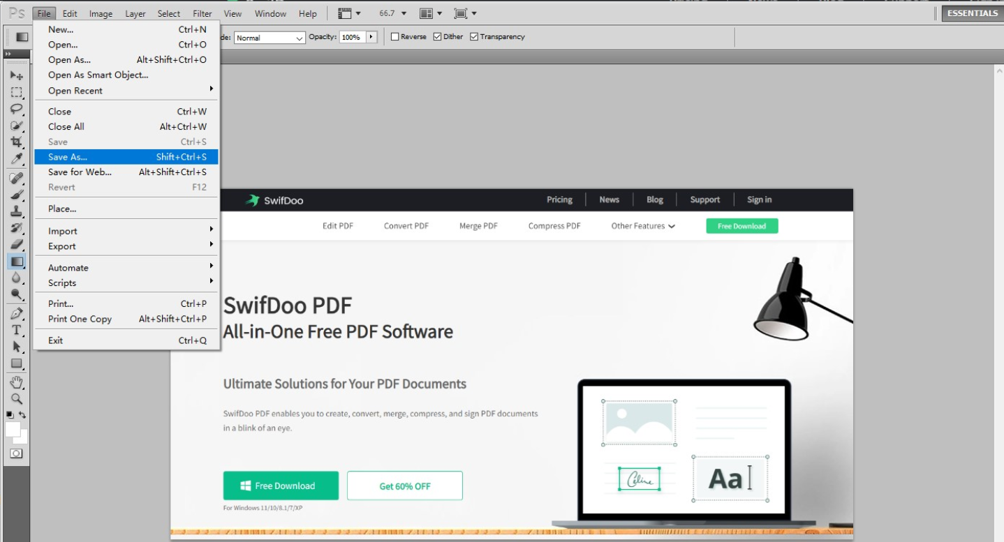Choose Place... in the File menu
Image resolution: width=1004 pixels, height=542 pixels.
tap(127, 209)
